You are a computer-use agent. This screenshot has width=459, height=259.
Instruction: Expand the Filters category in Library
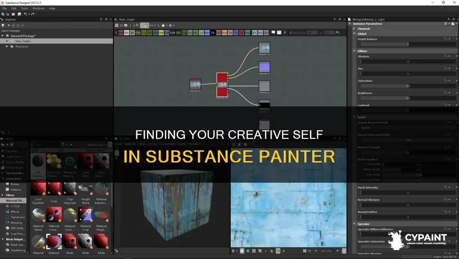coord(3,195)
